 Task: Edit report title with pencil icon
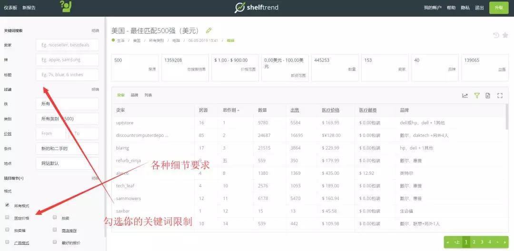208,30
